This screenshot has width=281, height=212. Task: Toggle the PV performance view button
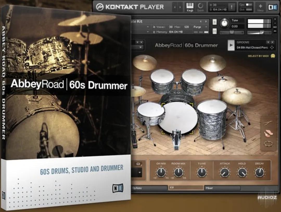tap(275, 31)
